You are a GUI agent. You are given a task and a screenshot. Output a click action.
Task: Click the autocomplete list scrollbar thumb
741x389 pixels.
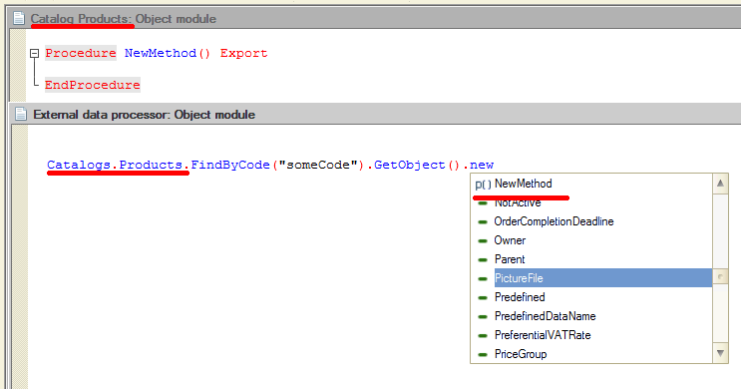pyautogui.click(x=720, y=276)
